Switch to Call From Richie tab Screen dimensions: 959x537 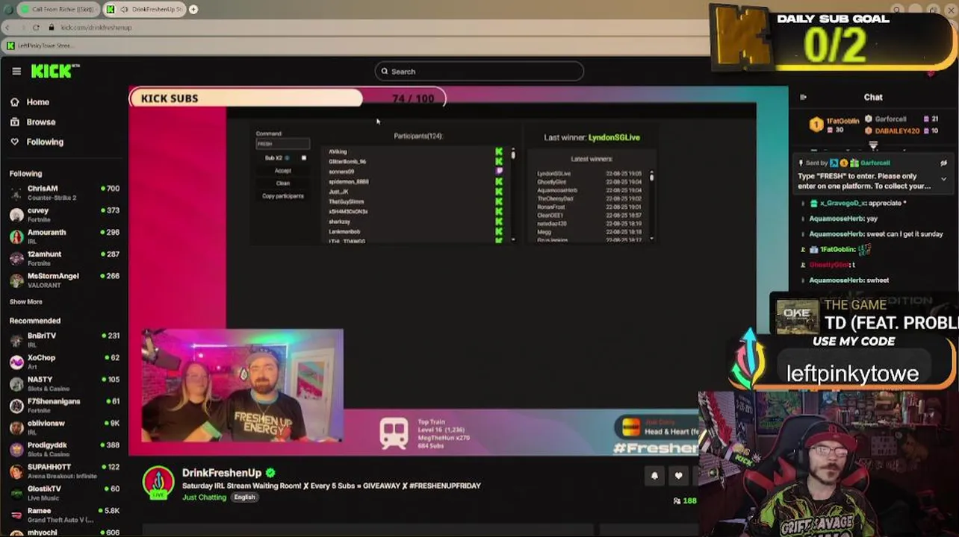tap(58, 9)
